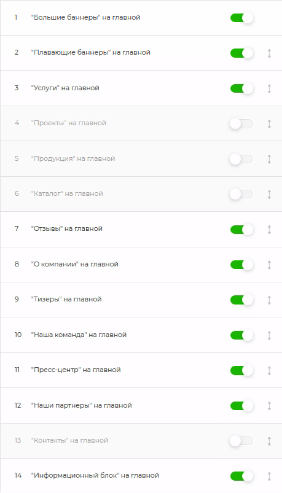Click the sort handle icon on "Проекты" row
This screenshot has height=493, width=282.
pos(269,124)
